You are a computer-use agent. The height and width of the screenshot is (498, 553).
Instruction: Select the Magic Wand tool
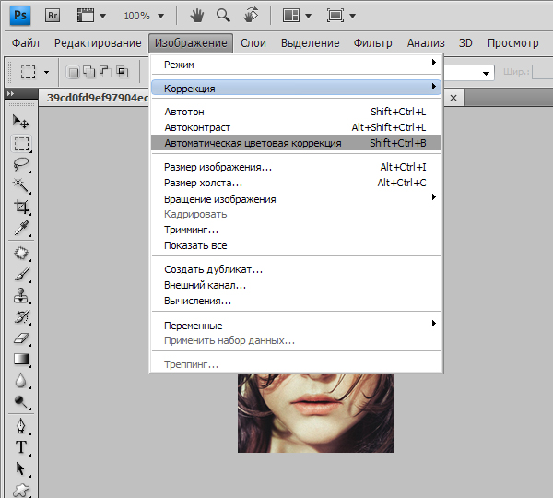point(21,185)
